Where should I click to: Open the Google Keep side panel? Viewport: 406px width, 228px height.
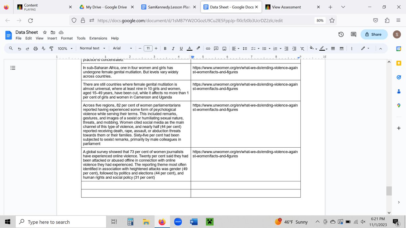pos(399,63)
